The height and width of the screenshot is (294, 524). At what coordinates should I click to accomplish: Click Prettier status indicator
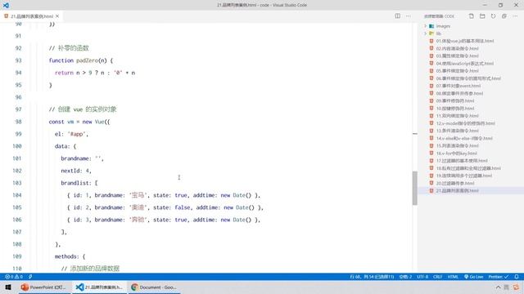click(x=499, y=277)
